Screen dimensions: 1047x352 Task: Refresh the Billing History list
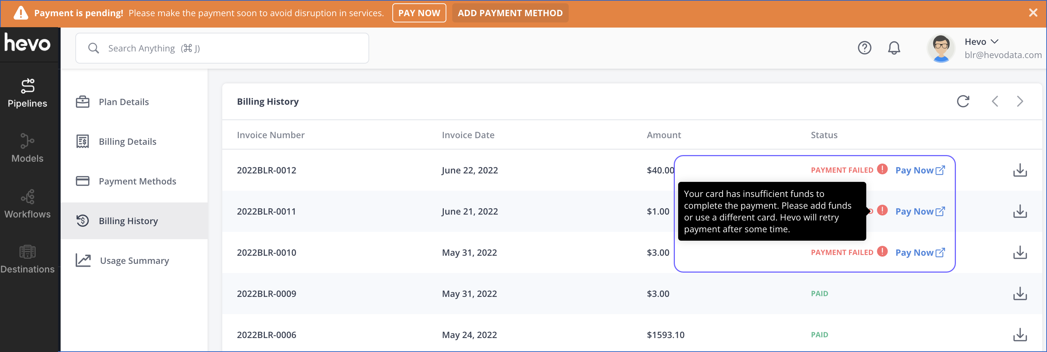tap(963, 101)
